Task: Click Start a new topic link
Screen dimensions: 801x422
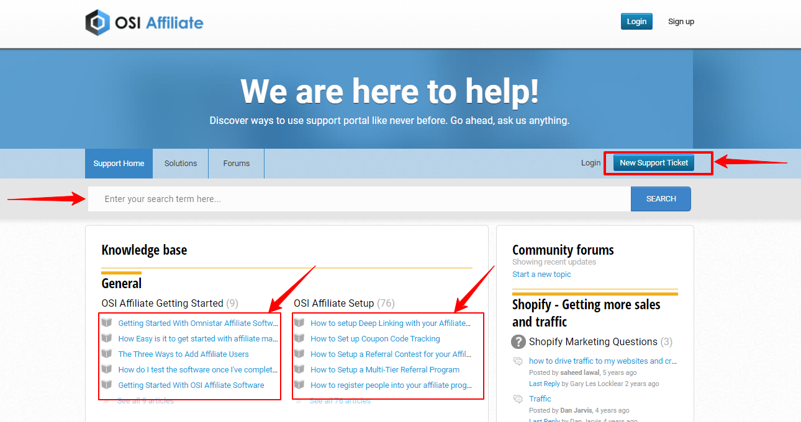Action: point(541,274)
